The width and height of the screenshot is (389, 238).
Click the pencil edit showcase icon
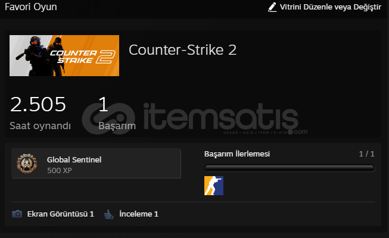(272, 7)
